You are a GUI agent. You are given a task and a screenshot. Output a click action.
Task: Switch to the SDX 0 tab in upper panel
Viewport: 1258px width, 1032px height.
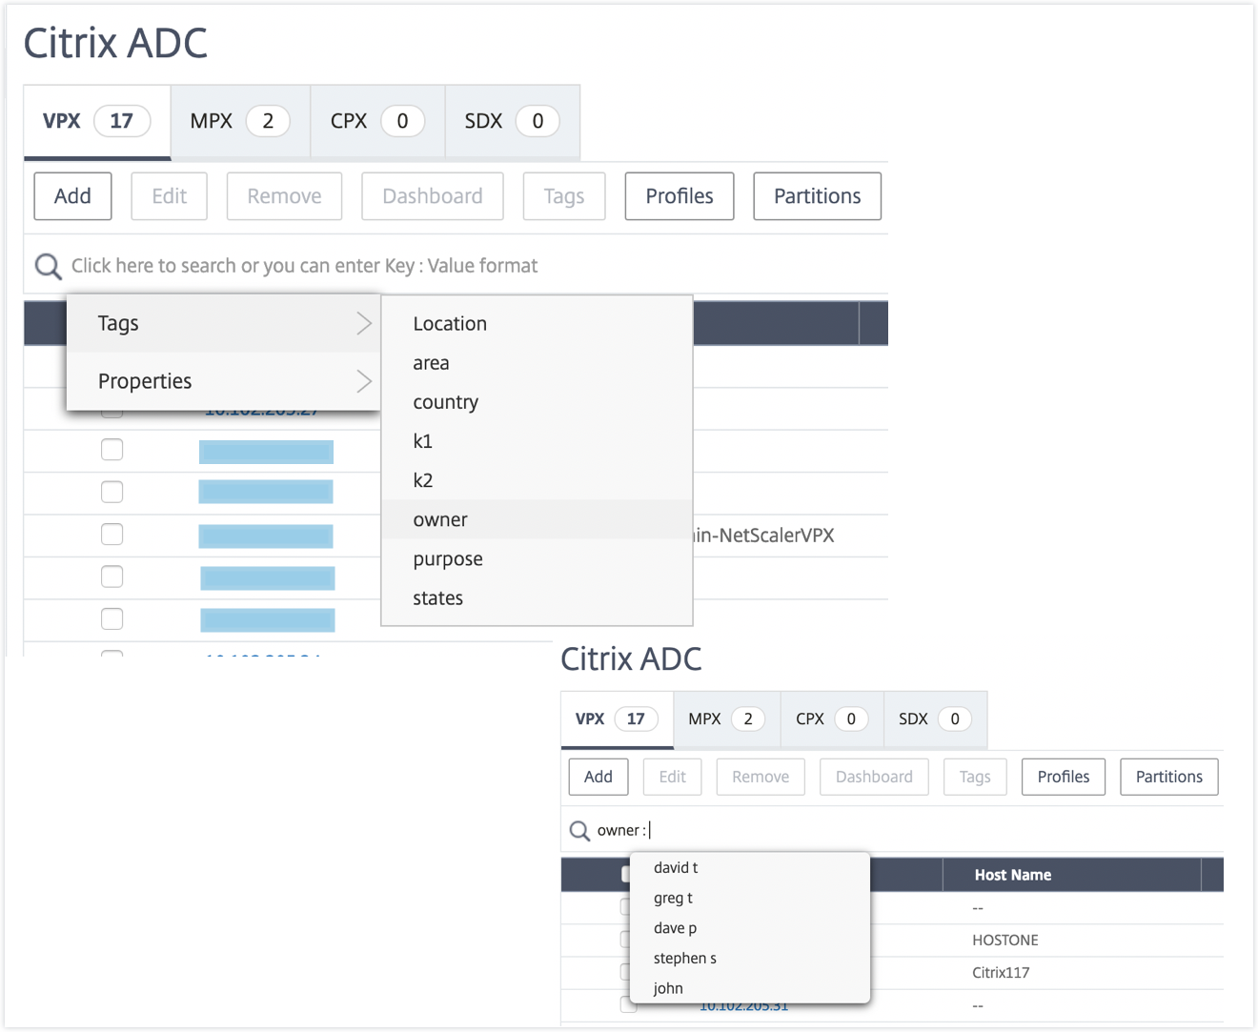point(512,121)
